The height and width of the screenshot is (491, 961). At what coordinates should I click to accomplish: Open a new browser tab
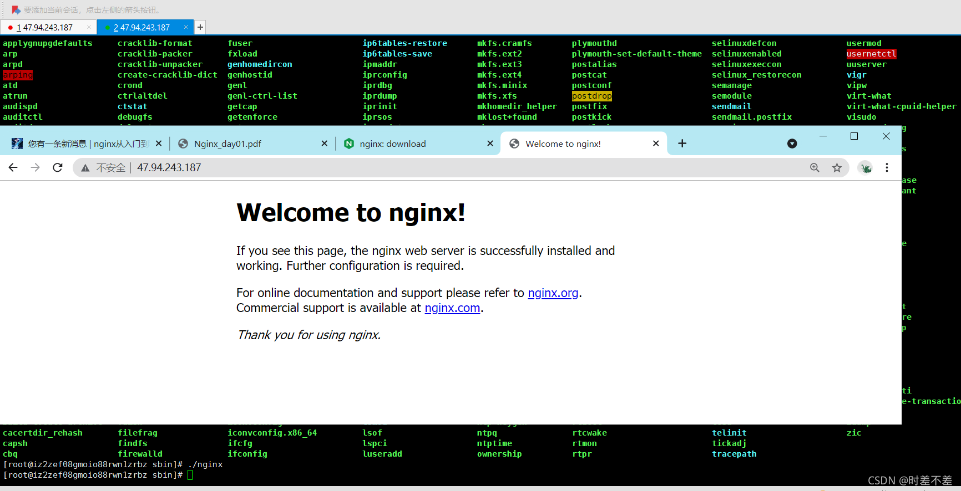[682, 144]
